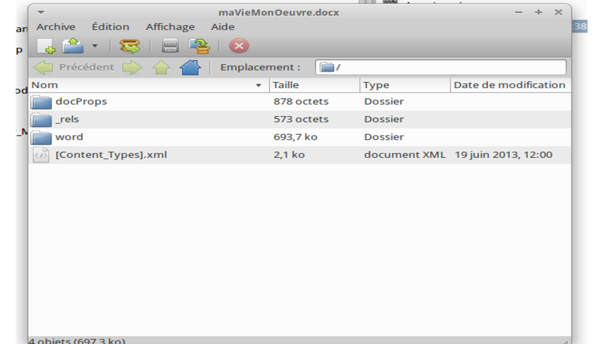Click the Emplacement path field
Viewport: 609px width, 344px height.
pyautogui.click(x=441, y=67)
